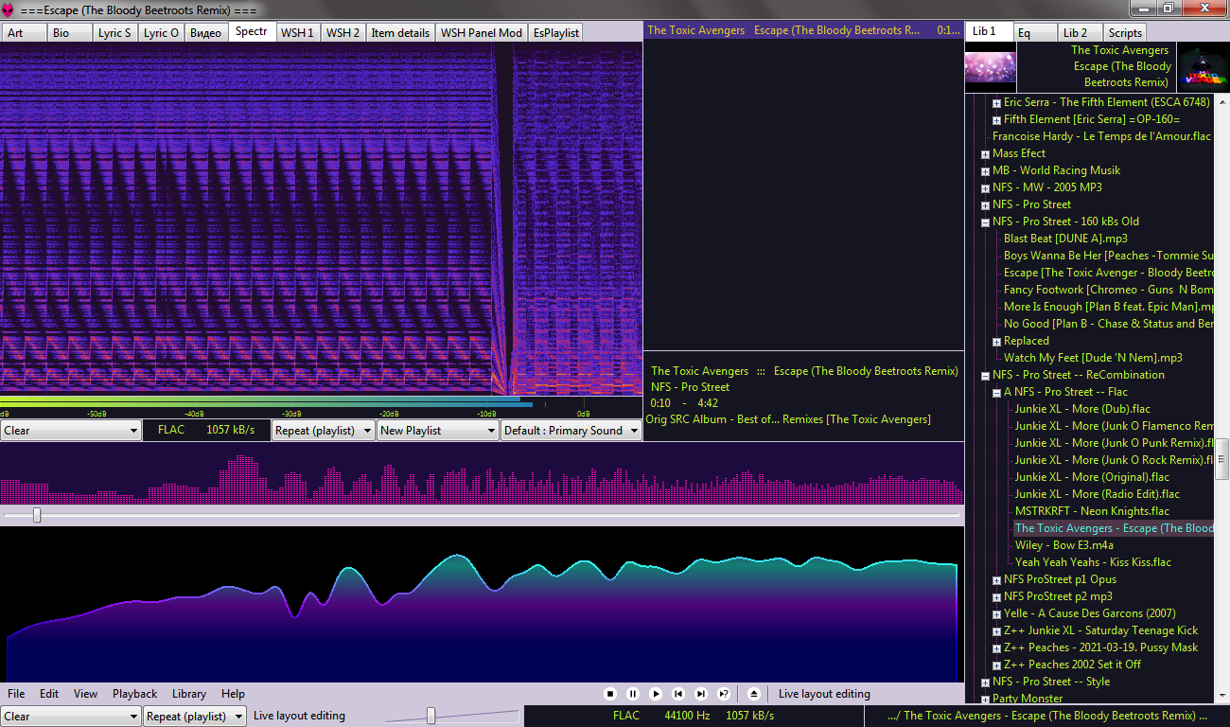Viewport: 1230px width, 727px height.
Task: Expand the Mass Efect folder
Action: pyautogui.click(x=986, y=154)
